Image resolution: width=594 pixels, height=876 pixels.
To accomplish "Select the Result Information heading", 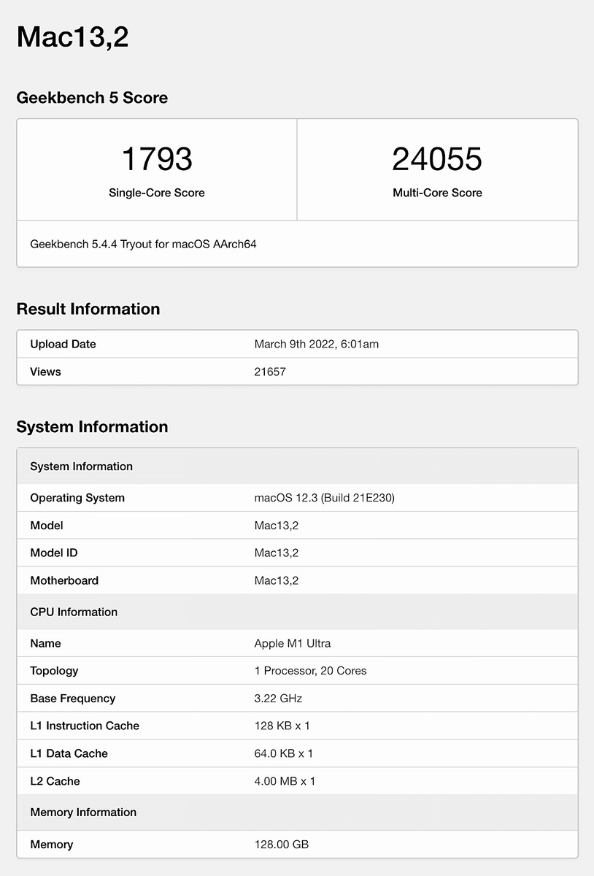I will [x=88, y=309].
